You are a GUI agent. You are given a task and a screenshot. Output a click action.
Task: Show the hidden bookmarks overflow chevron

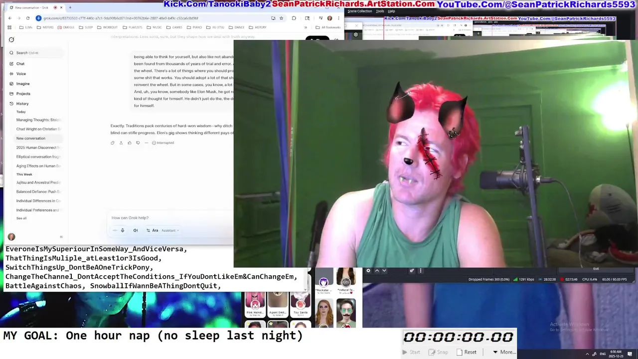click(x=306, y=27)
